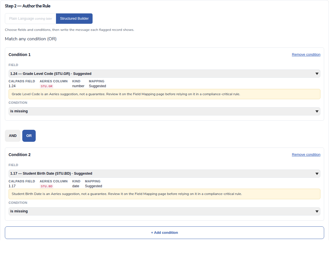Image resolution: width=329 pixels, height=277 pixels.
Task: Open Condition 1 'is missing' dropdown
Action: 164,111
